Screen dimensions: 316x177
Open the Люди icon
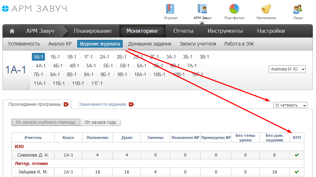(x=298, y=9)
